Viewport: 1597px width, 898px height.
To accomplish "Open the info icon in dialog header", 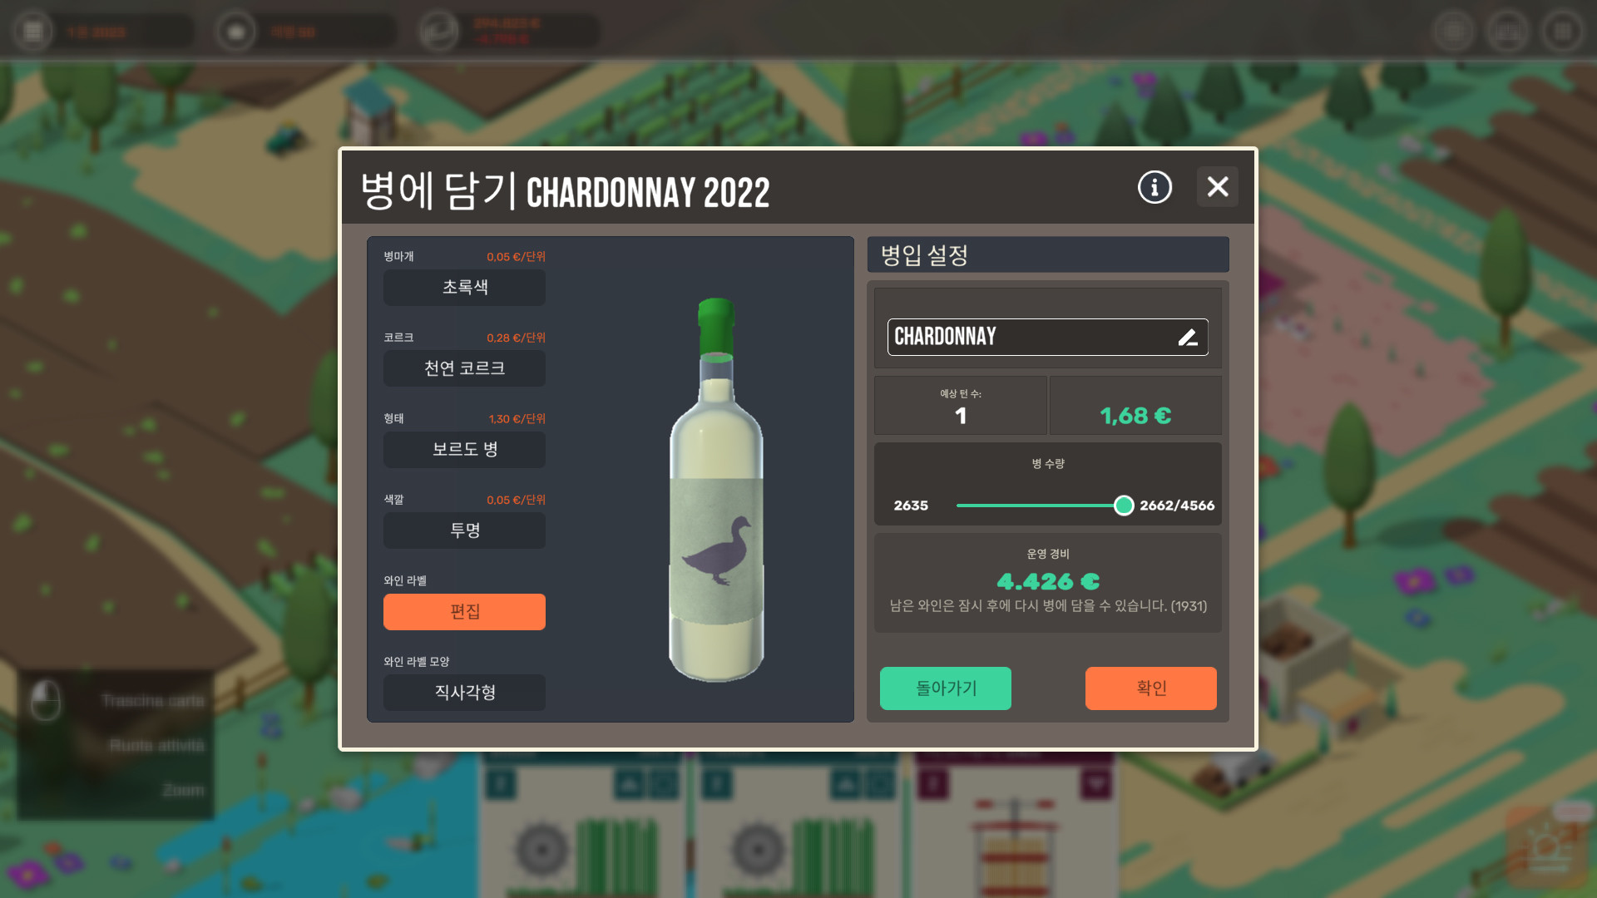I will [1154, 187].
